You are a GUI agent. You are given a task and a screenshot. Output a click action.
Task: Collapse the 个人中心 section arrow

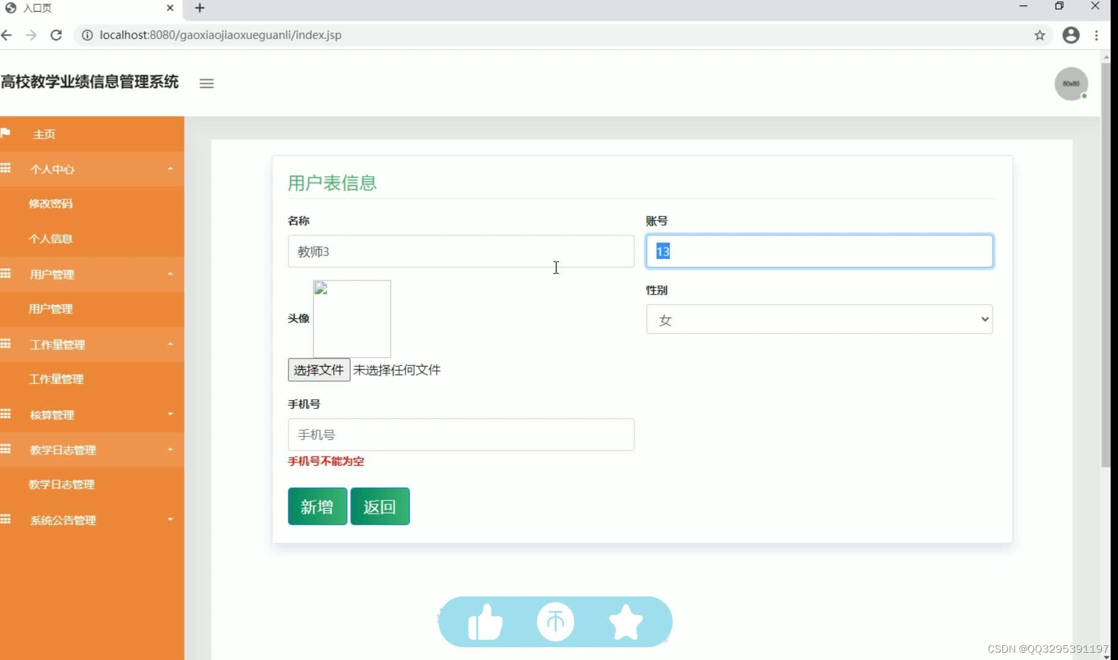point(170,169)
